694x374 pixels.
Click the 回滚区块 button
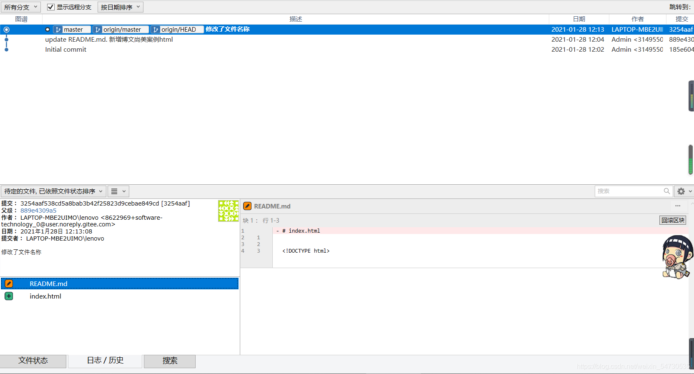click(x=673, y=220)
